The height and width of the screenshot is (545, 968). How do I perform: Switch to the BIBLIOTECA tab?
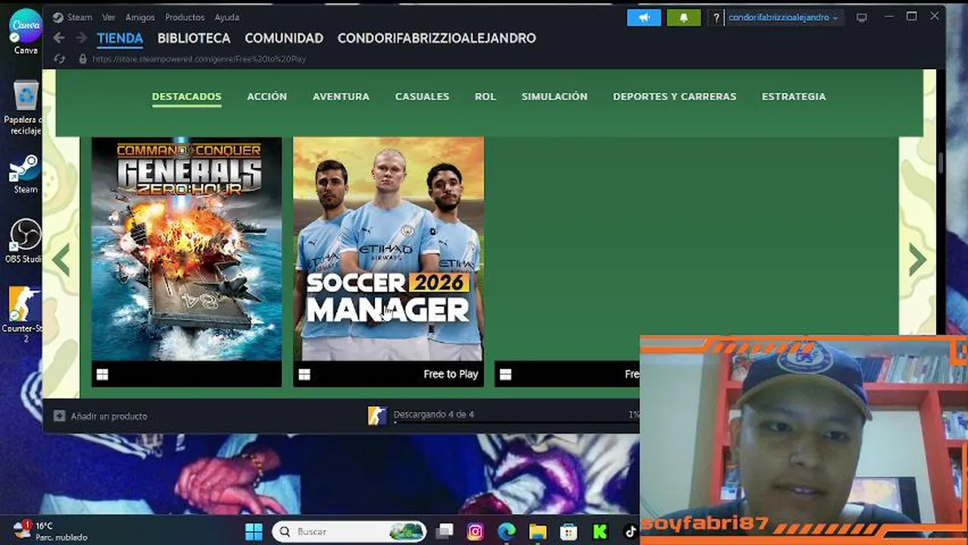click(194, 38)
